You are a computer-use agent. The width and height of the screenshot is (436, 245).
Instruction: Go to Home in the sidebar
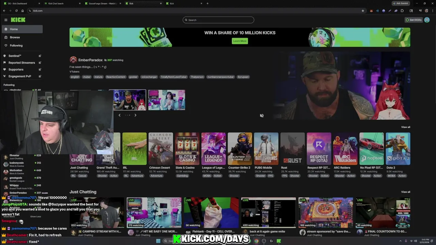[22, 29]
